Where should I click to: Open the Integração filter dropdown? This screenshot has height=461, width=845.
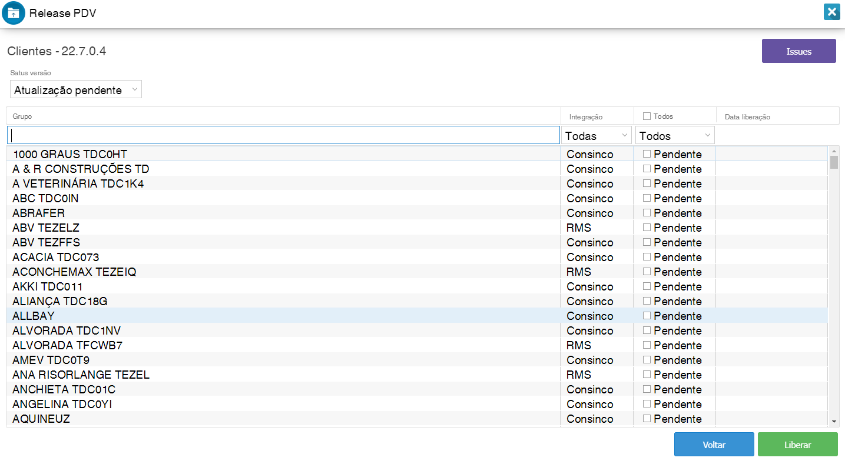coord(597,136)
